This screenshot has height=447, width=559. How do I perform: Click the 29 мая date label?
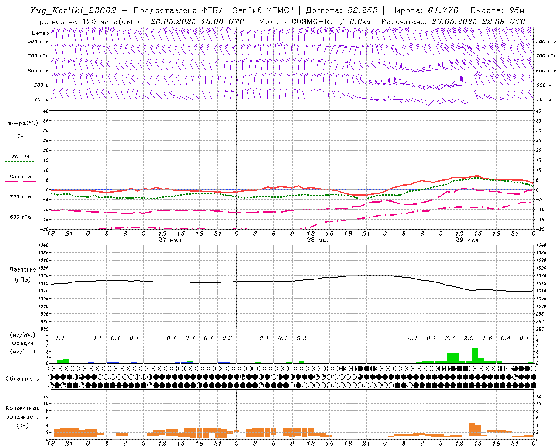(x=466, y=240)
